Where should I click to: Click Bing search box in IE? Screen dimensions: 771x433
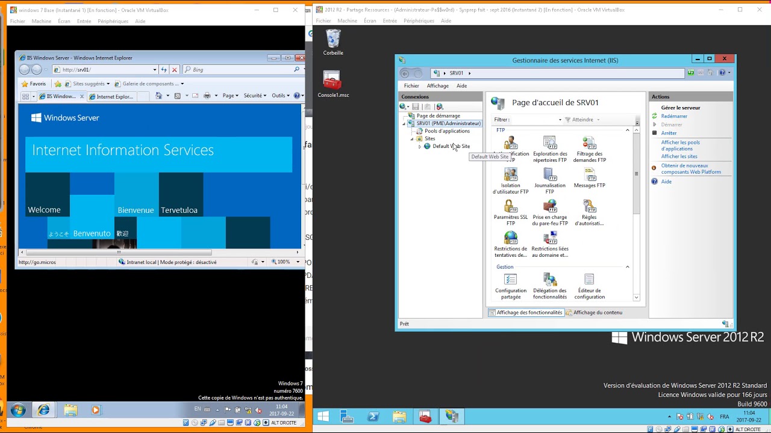coord(242,70)
